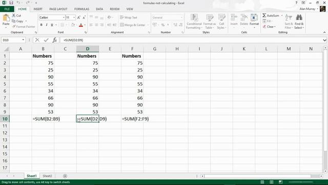The height and width of the screenshot is (185, 328).
Task: Open the font color dropdown arrow
Action: pyautogui.click(x=85, y=25)
